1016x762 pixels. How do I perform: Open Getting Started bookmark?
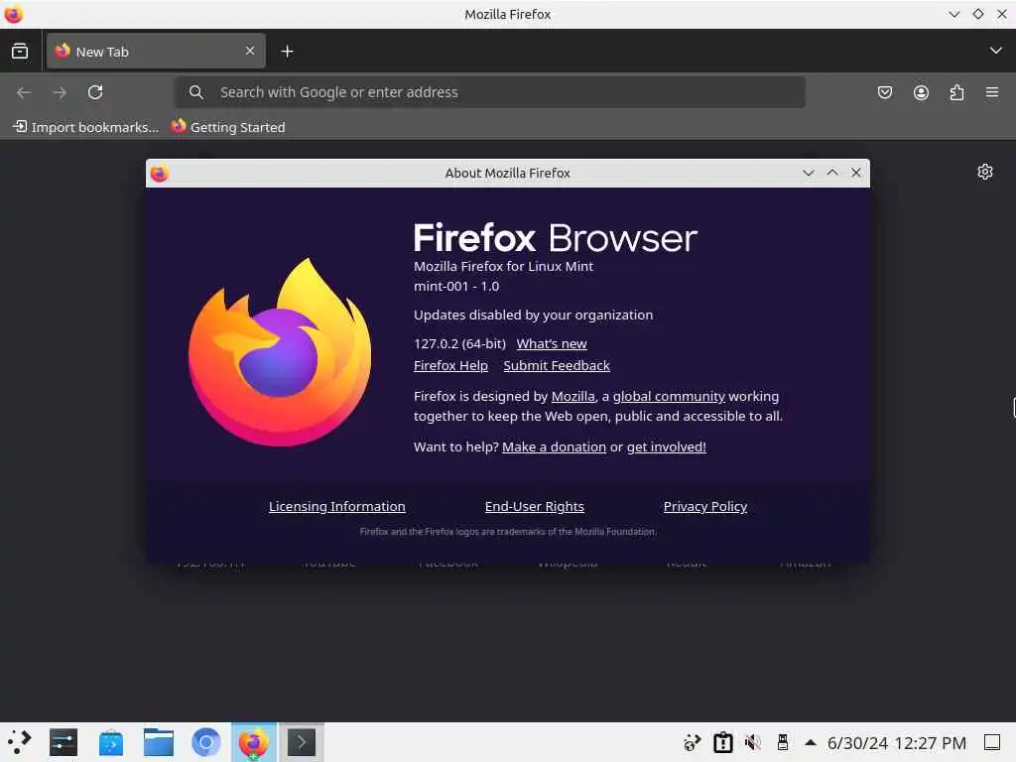pos(228,127)
